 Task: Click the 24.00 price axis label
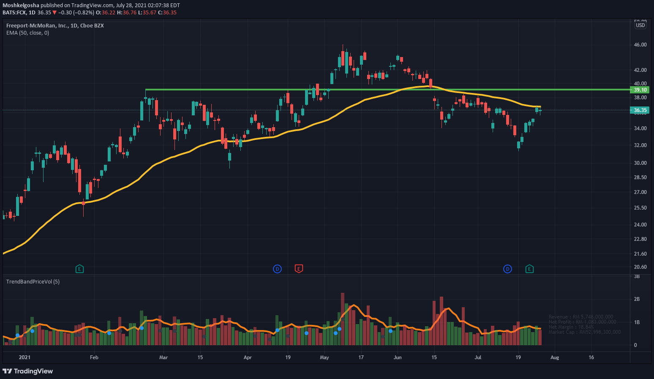640,224
